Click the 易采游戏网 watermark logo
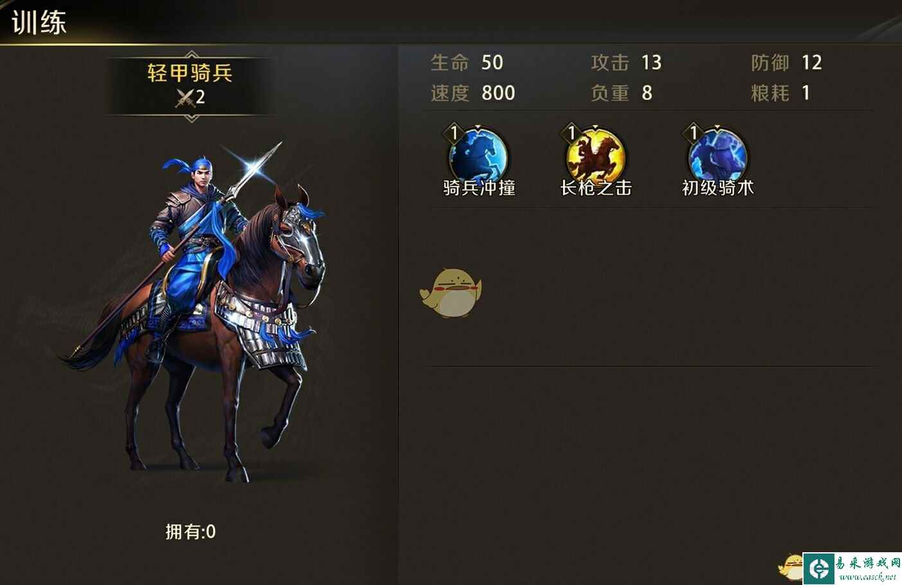The width and height of the screenshot is (902, 585). click(852, 568)
